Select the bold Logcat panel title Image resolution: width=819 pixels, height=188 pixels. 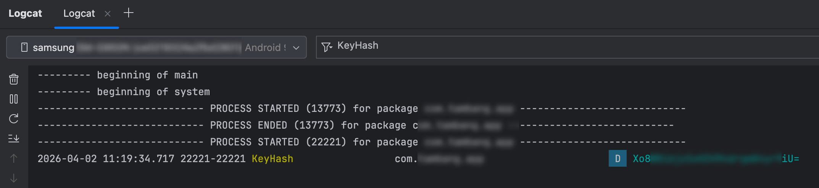click(x=25, y=13)
